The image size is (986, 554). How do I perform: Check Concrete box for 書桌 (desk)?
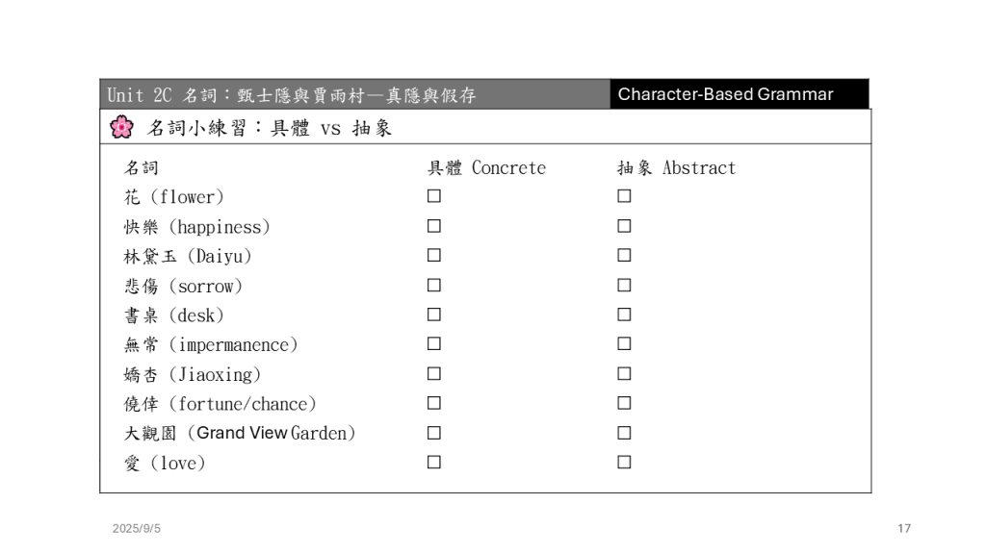click(x=434, y=315)
